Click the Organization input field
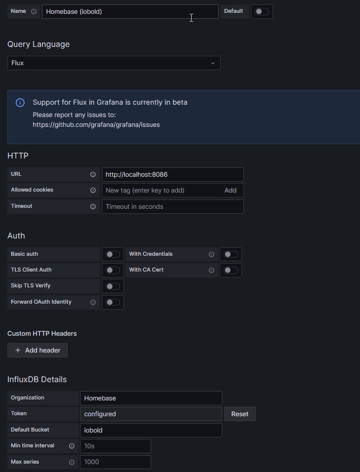Viewport: 360px width, 472px height. point(151,398)
